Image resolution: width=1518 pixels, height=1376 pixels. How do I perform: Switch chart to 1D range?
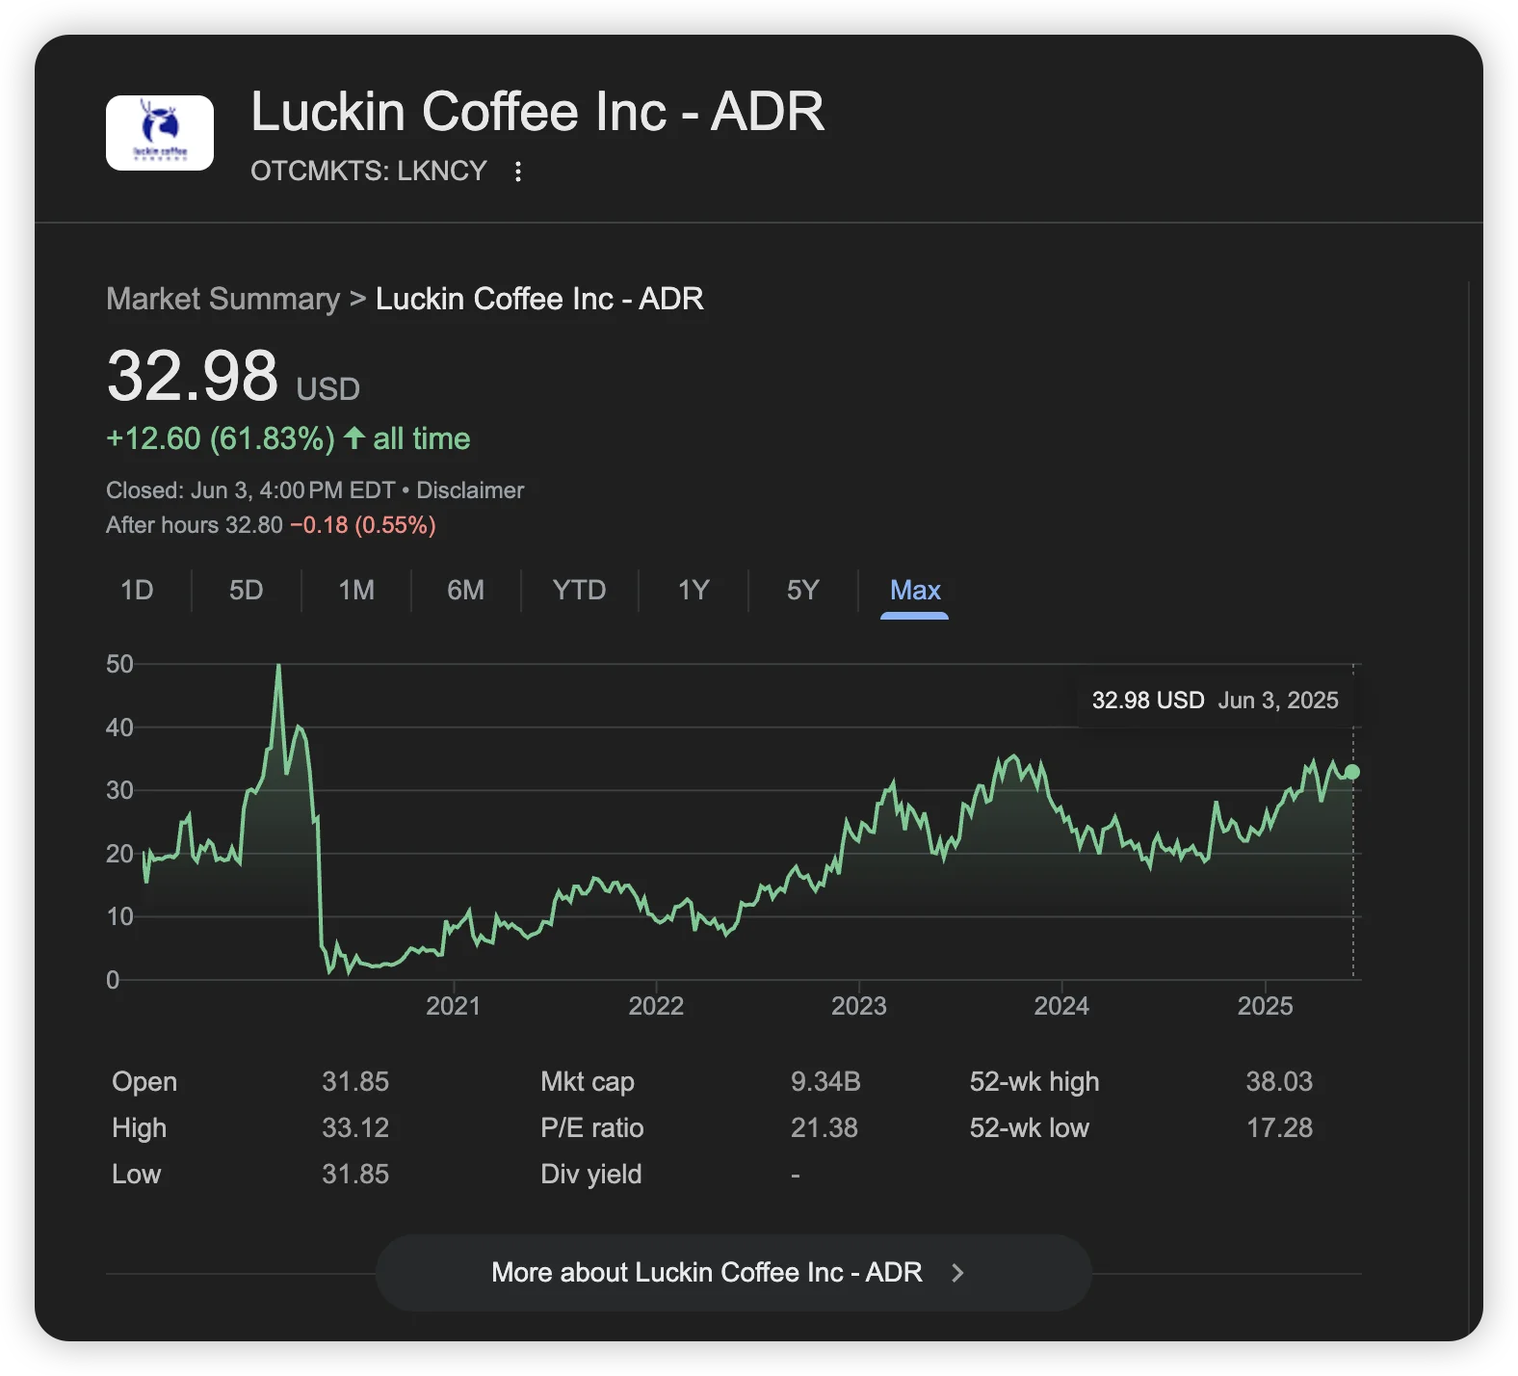coord(137,590)
